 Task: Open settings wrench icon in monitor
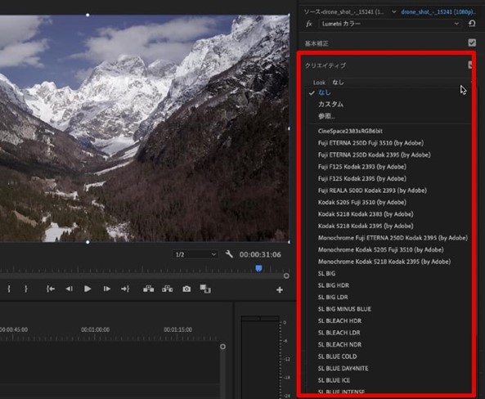(x=229, y=254)
